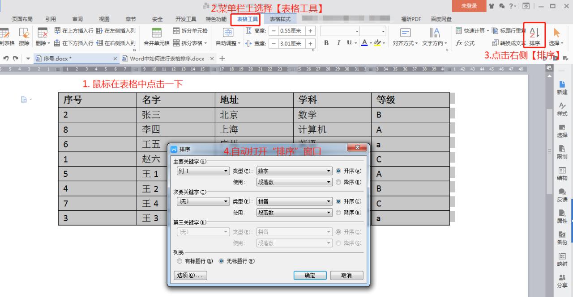The height and width of the screenshot is (297, 573).
Task: Open 主要关键字 column dropdown 列 1
Action: click(203, 171)
